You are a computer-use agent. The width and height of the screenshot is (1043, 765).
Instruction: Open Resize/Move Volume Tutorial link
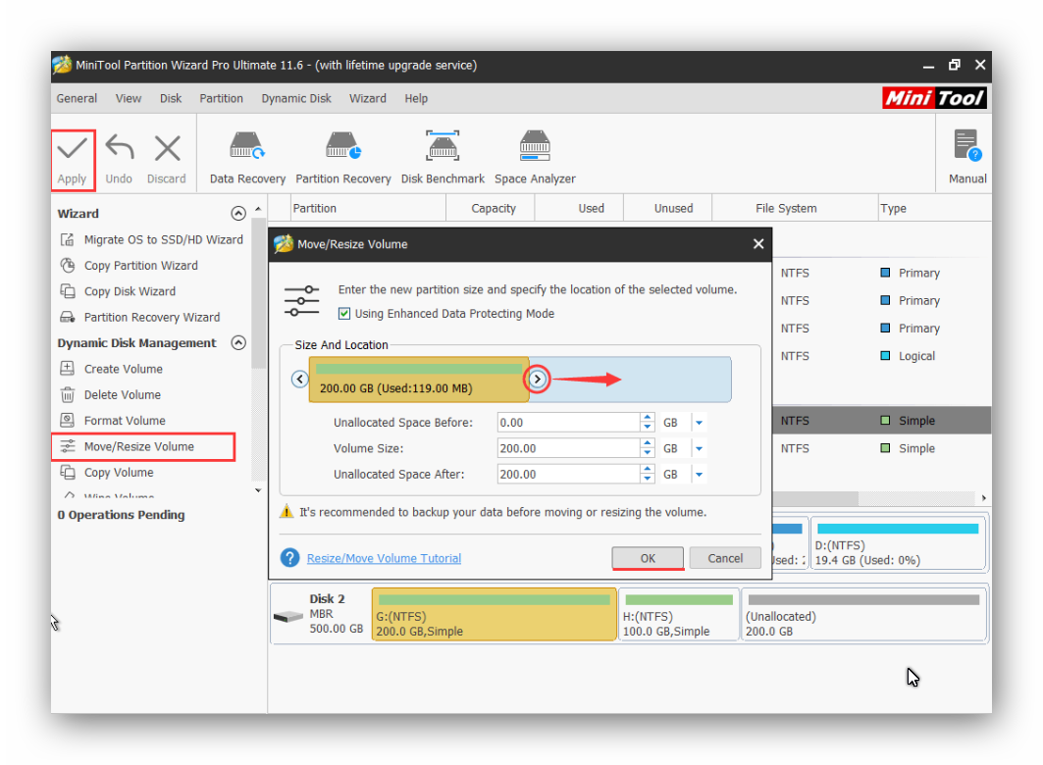[x=384, y=558]
